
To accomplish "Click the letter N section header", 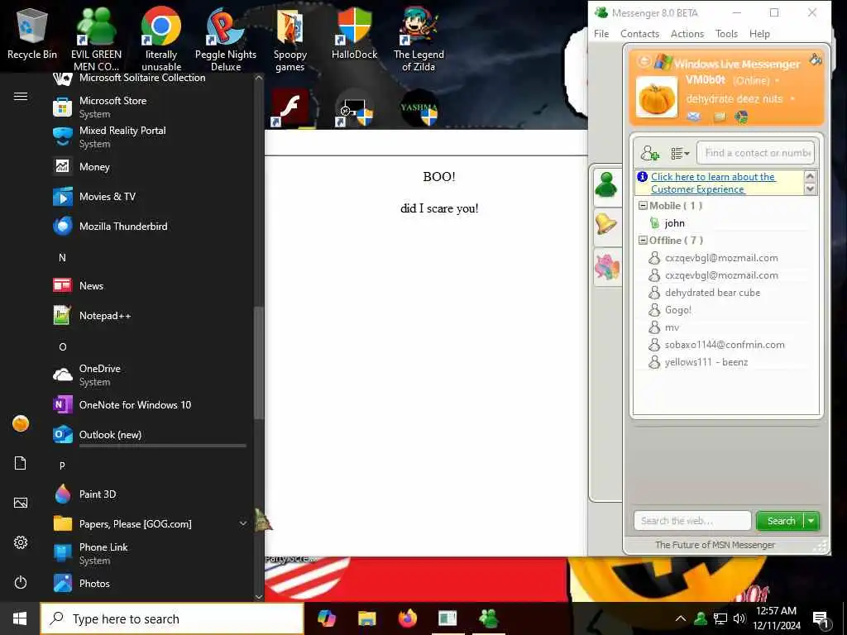I will (x=62, y=258).
